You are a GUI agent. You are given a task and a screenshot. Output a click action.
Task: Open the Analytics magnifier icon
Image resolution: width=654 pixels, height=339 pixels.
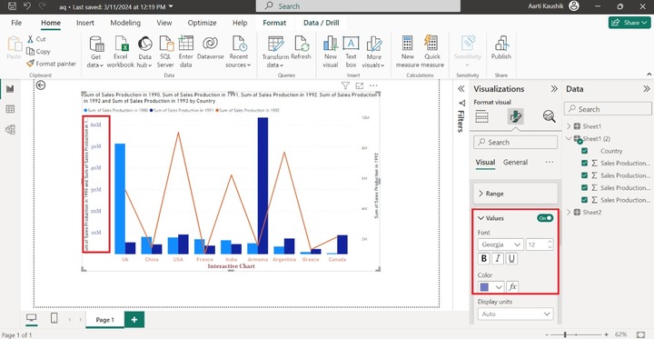pyautogui.click(x=549, y=116)
